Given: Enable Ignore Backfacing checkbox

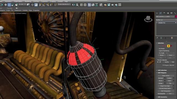Looking at the screenshot, I should (158, 51).
